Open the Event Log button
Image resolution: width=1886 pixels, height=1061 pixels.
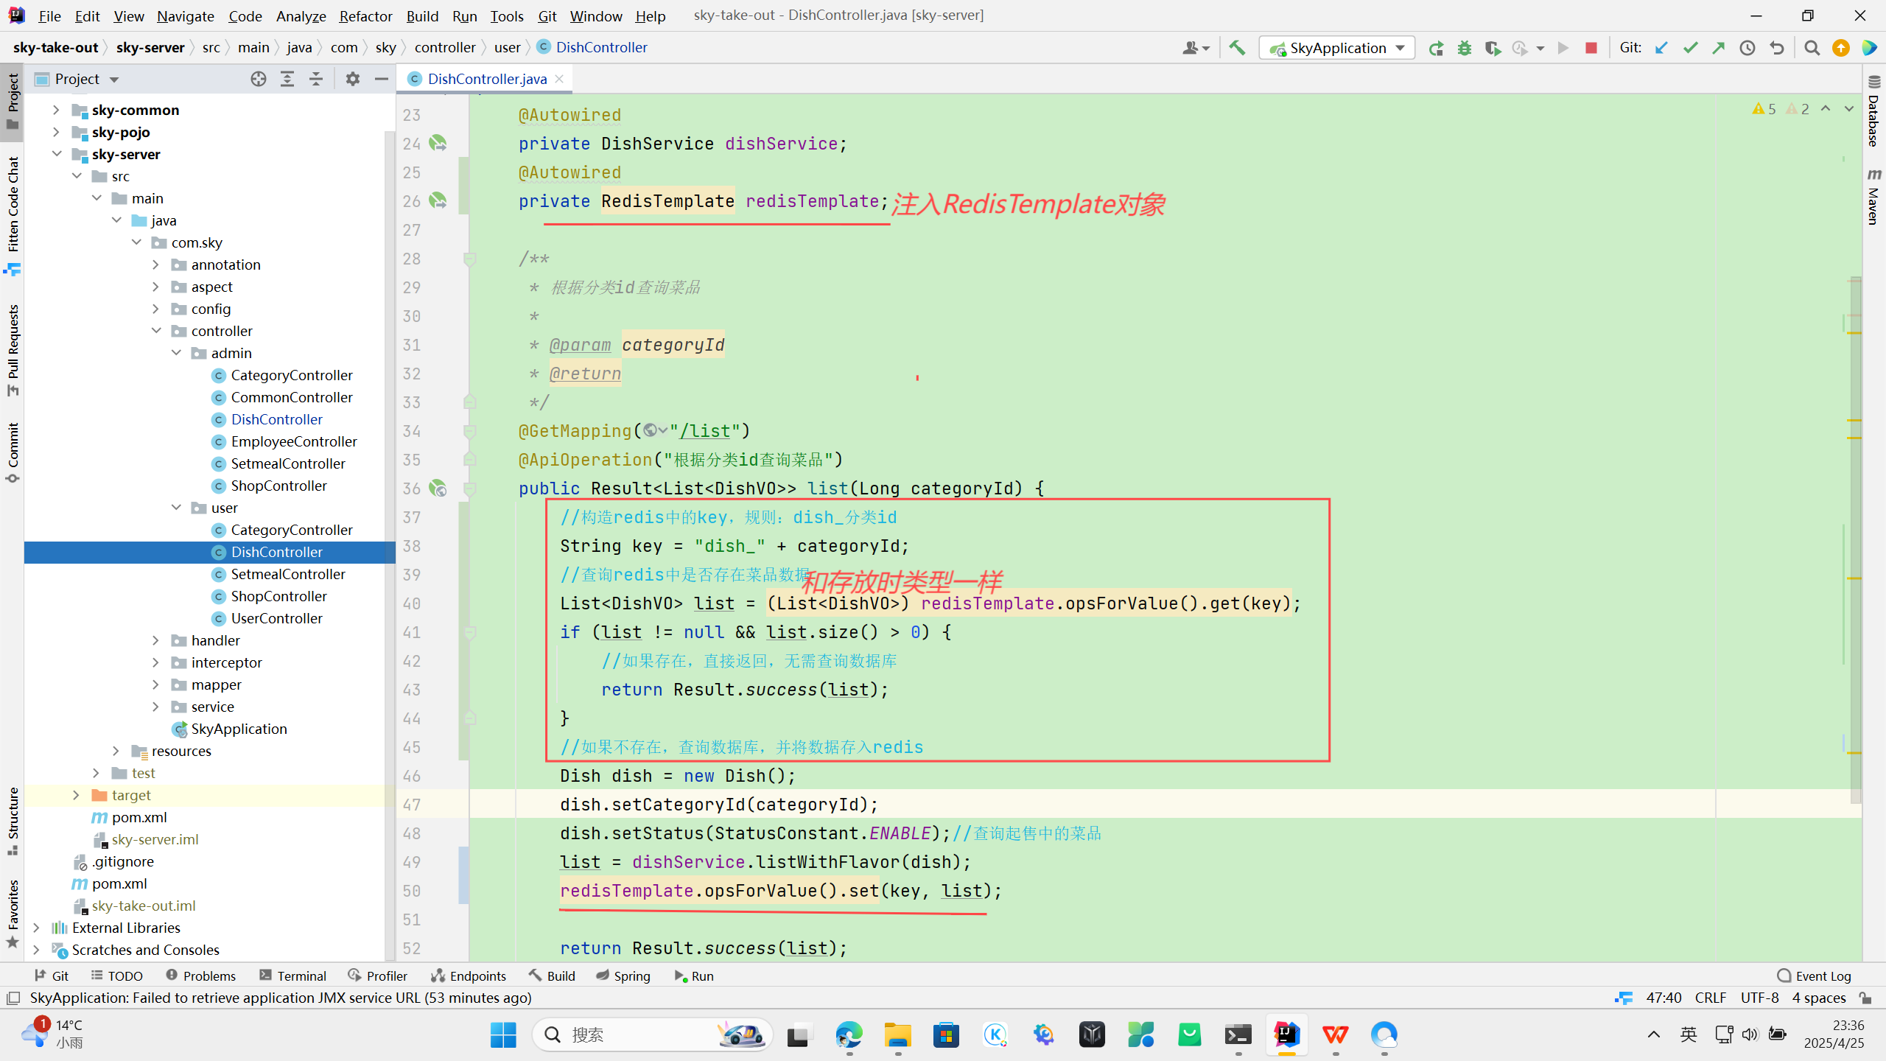(1814, 976)
